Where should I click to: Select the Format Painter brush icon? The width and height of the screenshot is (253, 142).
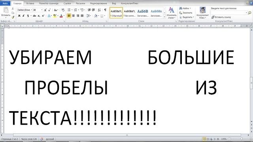click(x=13, y=17)
